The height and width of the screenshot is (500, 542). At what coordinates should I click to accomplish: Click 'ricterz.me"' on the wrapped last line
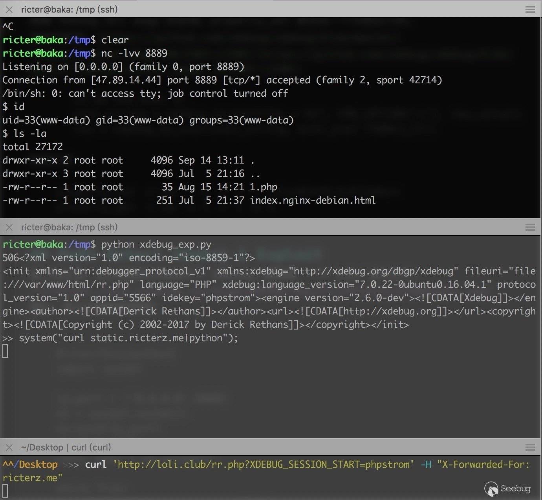pos(33,478)
